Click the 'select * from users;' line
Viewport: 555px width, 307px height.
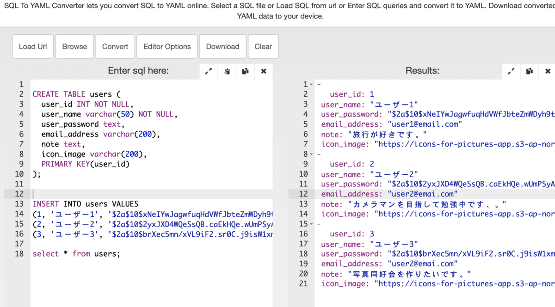[x=76, y=254]
